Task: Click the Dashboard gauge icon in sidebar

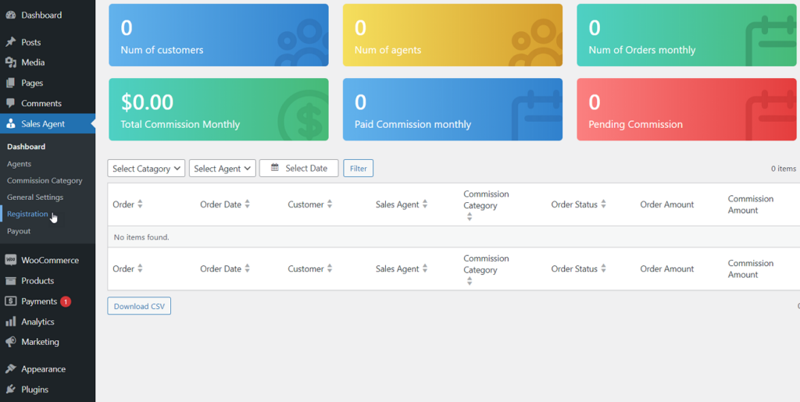Action: (x=10, y=16)
